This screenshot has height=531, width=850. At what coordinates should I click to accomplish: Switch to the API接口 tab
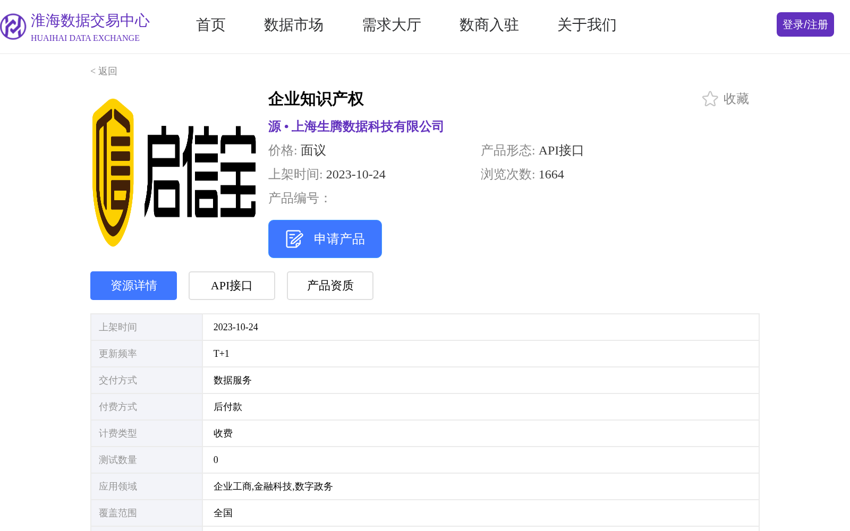tap(232, 286)
